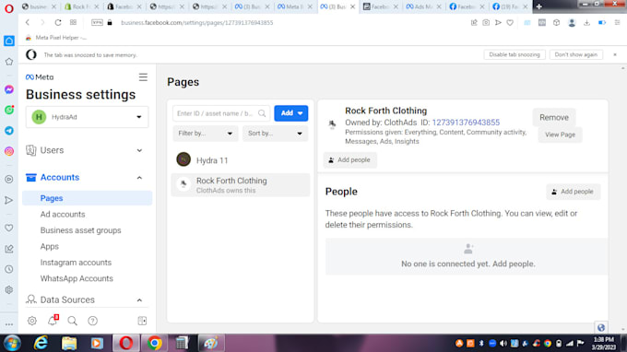Viewport: 627px width, 352px height.
Task: Open Internet Explorer from taskbar
Action: pos(41,343)
